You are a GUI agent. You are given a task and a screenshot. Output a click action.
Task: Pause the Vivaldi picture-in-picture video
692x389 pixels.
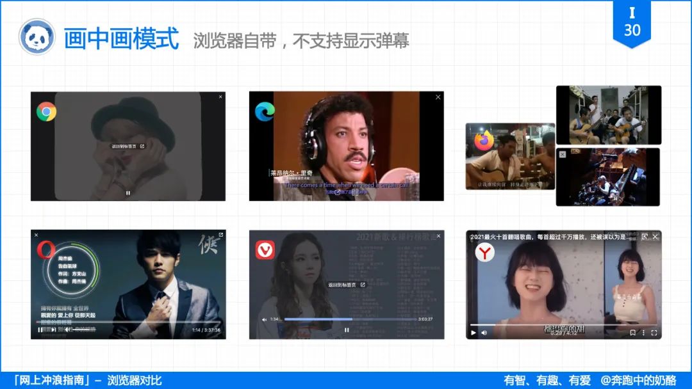347,329
